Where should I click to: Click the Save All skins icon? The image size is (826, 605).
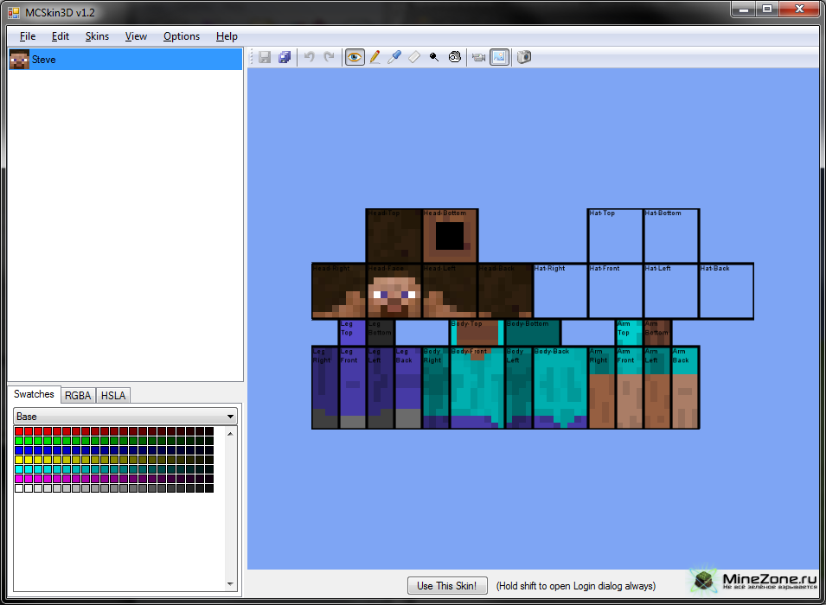284,57
